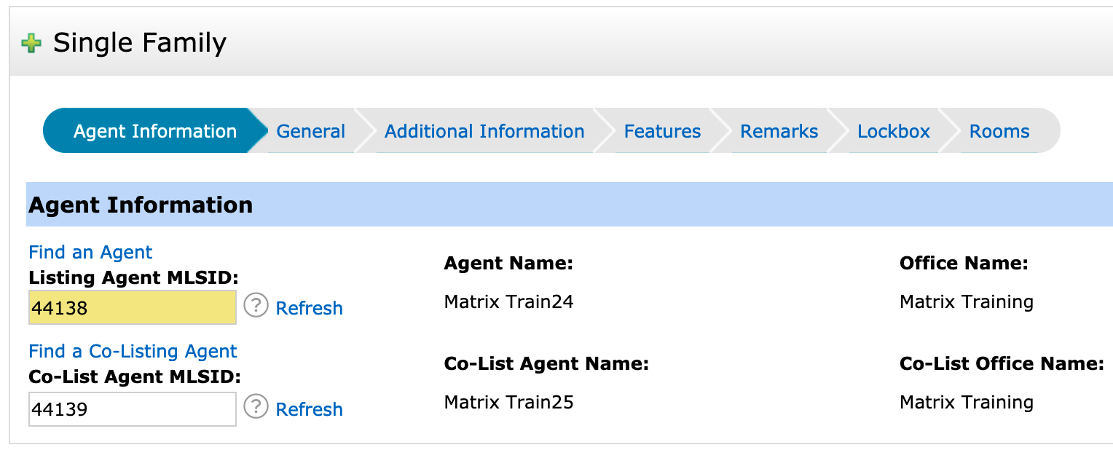Click the Matrix Train24 agent name text
The height and width of the screenshot is (450, 1113).
pos(509,301)
